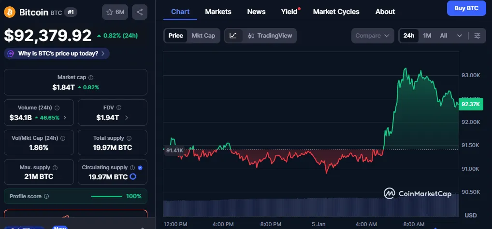The image size is (492, 229).
Task: Click the blue verified badge by Circulating supply
Action: click(x=140, y=168)
